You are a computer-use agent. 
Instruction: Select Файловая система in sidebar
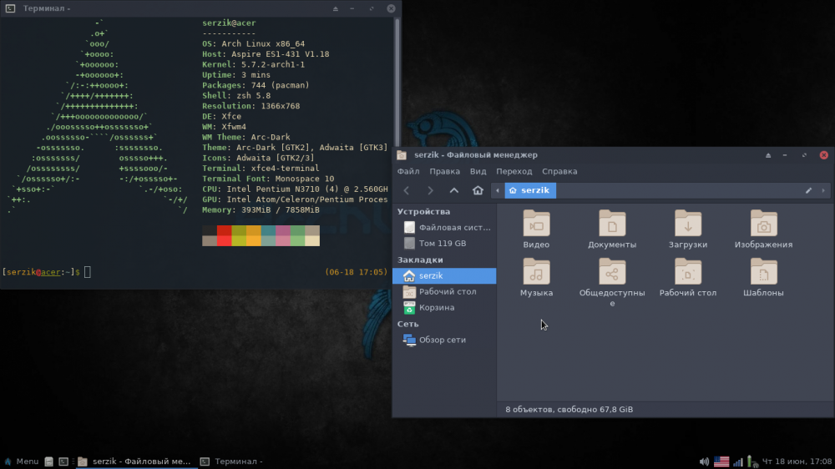pyautogui.click(x=445, y=227)
